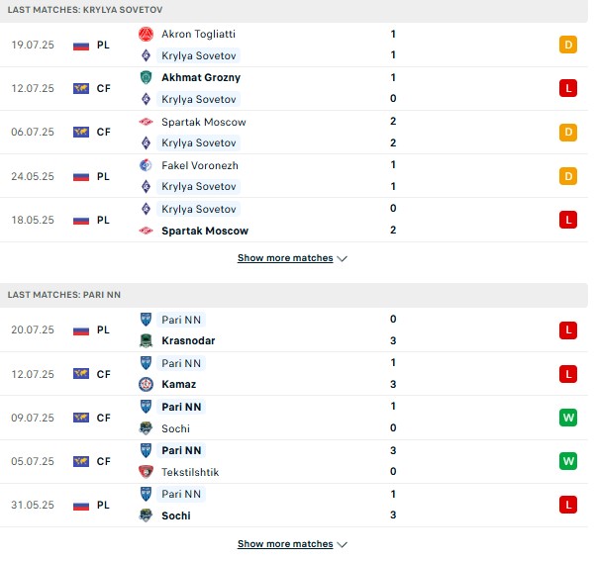Image resolution: width=594 pixels, height=562 pixels.
Task: Click Fakel Voronezh club logo
Action: point(146,165)
